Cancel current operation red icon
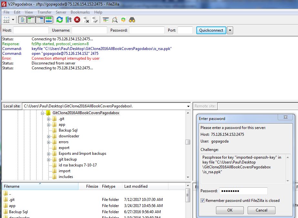Image resolution: width=298 pixels, height=218 pixels. (x=77, y=20)
